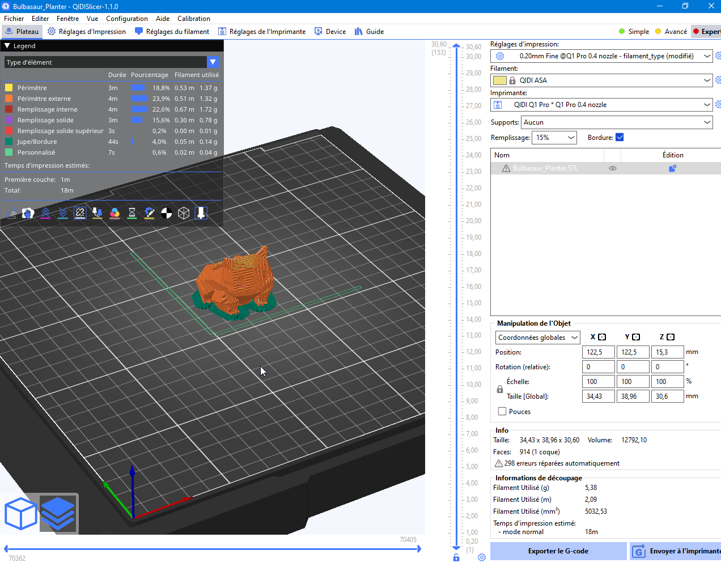
Task: Click the X position input field
Action: [598, 352]
